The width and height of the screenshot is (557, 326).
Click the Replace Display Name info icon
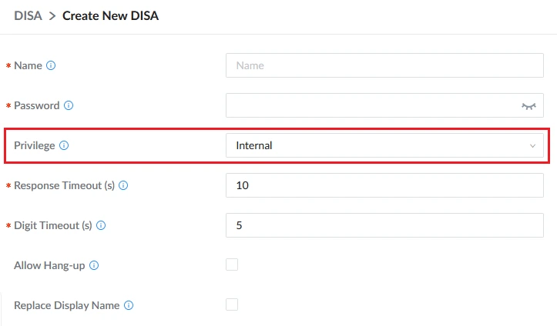(x=129, y=305)
